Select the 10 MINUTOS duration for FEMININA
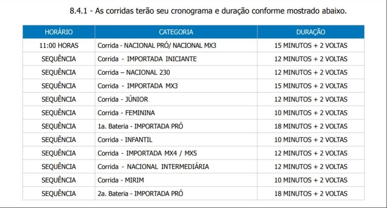Screen dimensions: 387x208 [x=311, y=113]
